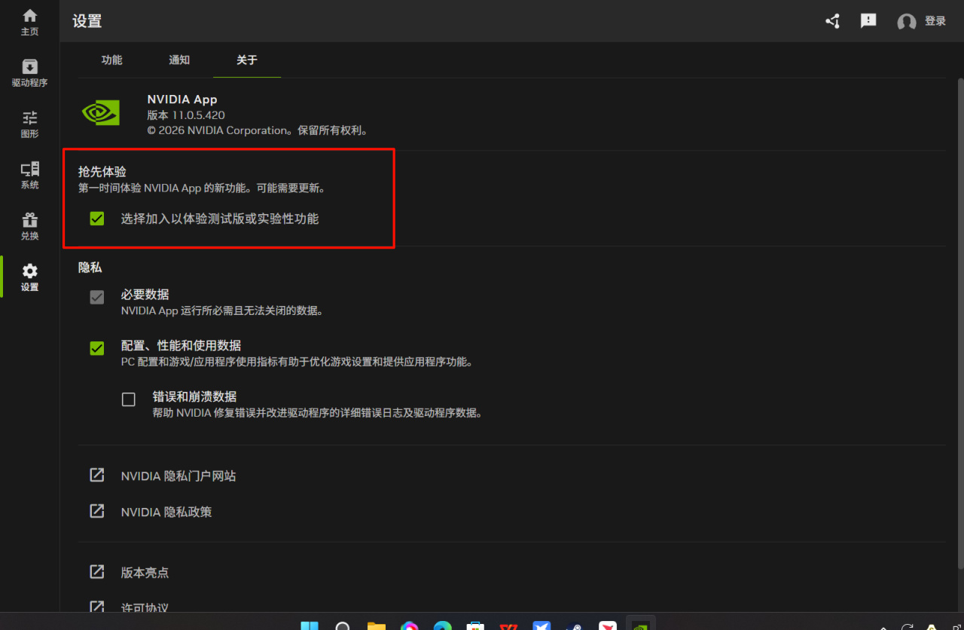
Task: Click the 隐私 section heading
Action: pyautogui.click(x=90, y=268)
